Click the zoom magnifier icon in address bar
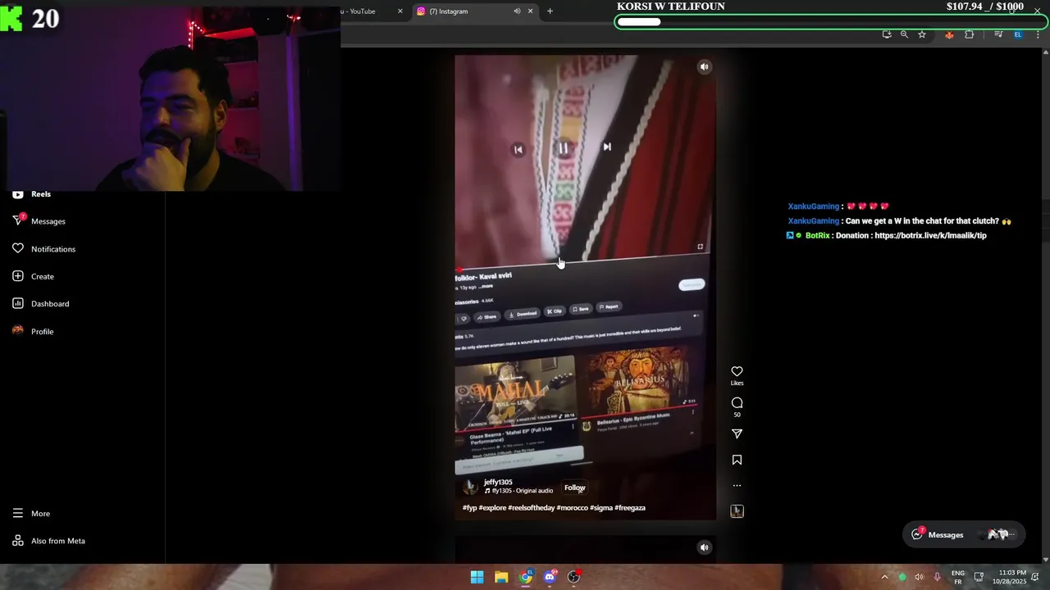 904,34
